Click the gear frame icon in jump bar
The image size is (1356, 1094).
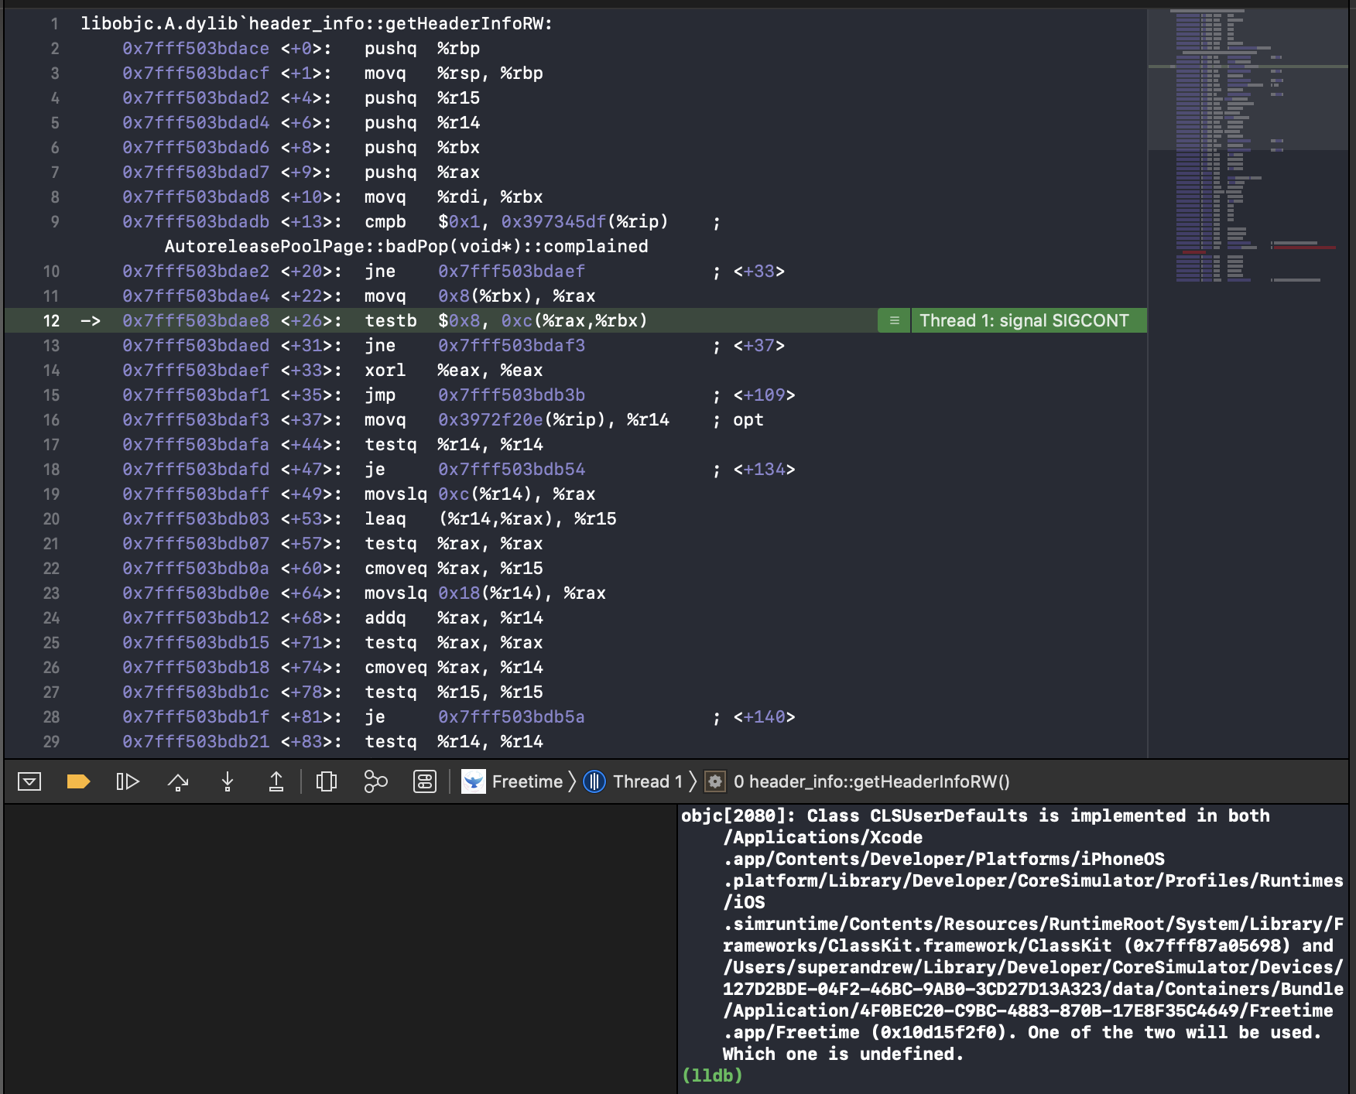pos(715,781)
